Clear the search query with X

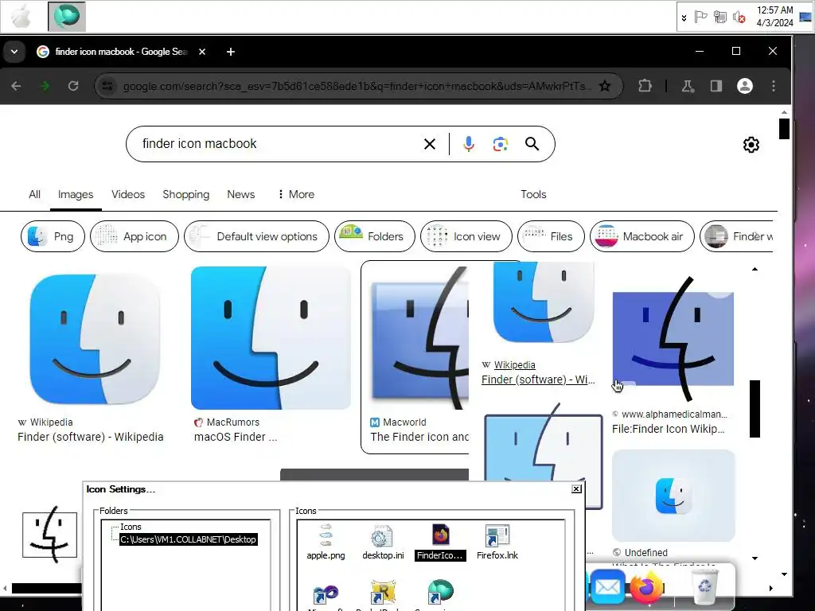[x=429, y=144]
